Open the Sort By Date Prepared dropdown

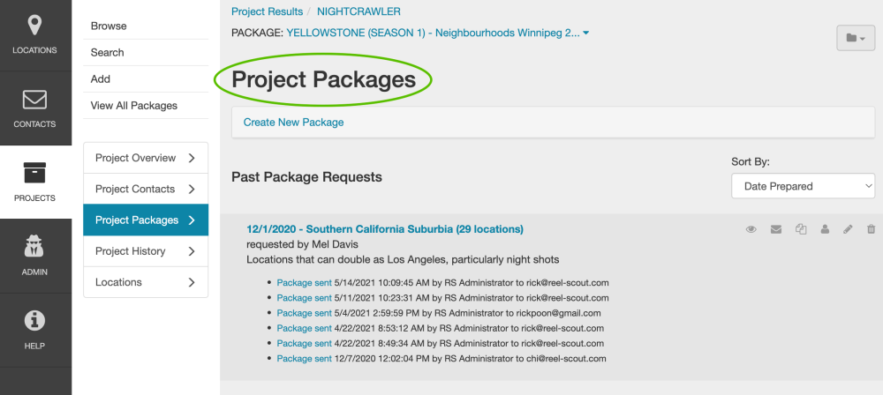(803, 186)
